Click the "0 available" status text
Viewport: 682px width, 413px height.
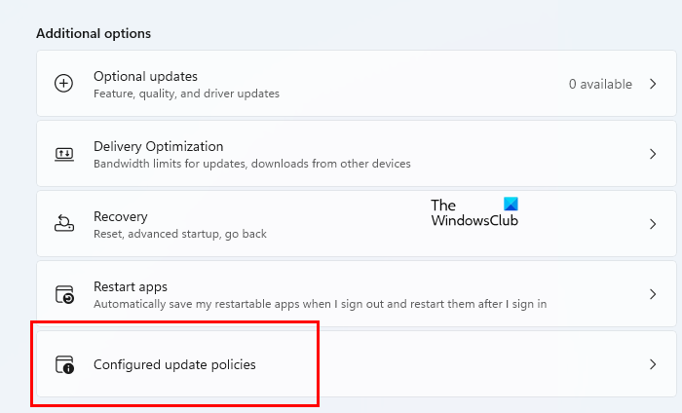coord(600,85)
